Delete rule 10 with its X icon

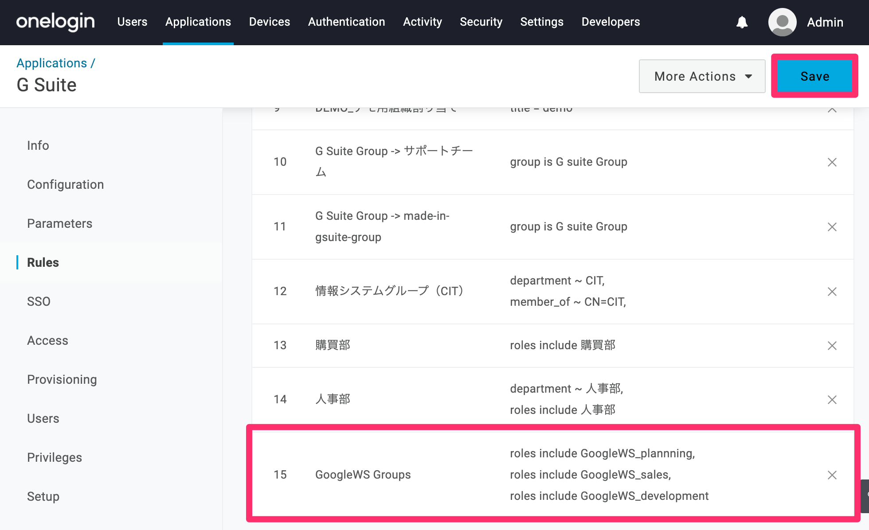point(832,162)
